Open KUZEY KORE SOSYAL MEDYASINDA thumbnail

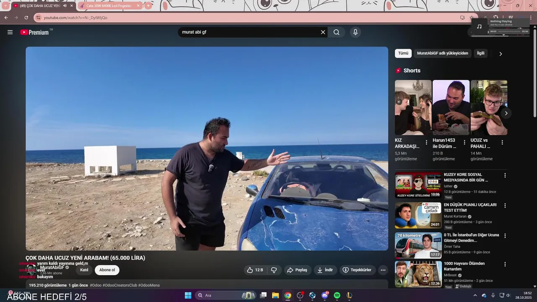(418, 185)
